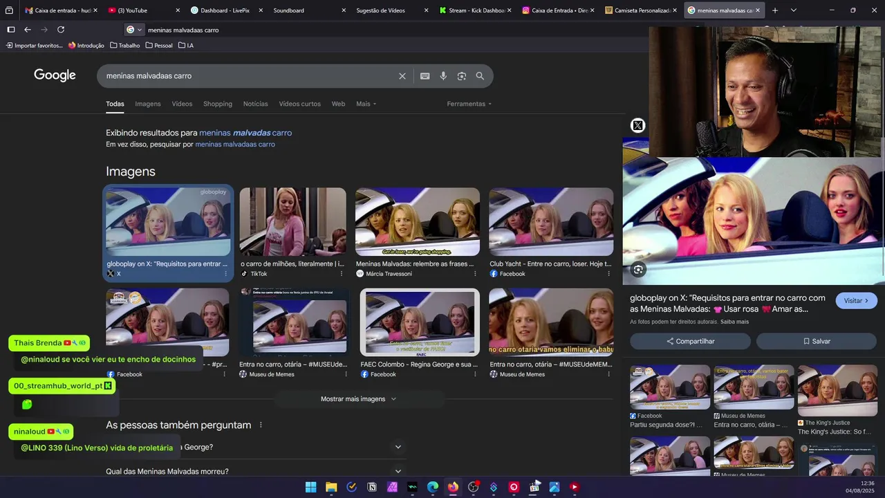This screenshot has width=885, height=498.
Task: Open Microsoft Edge from taskbar
Action: [x=433, y=487]
